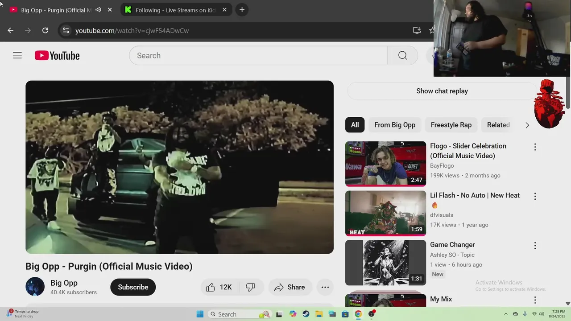Viewport: 571px width, 321px height.
Task: Open OBS app with red badge on taskbar
Action: (372, 314)
